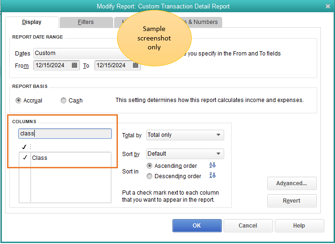The image size is (335, 244).
Task: Close the Modify Report dialog
Action: click(327, 6)
